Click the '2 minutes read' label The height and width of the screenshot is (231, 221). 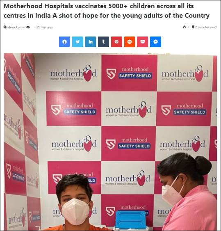coord(206,27)
